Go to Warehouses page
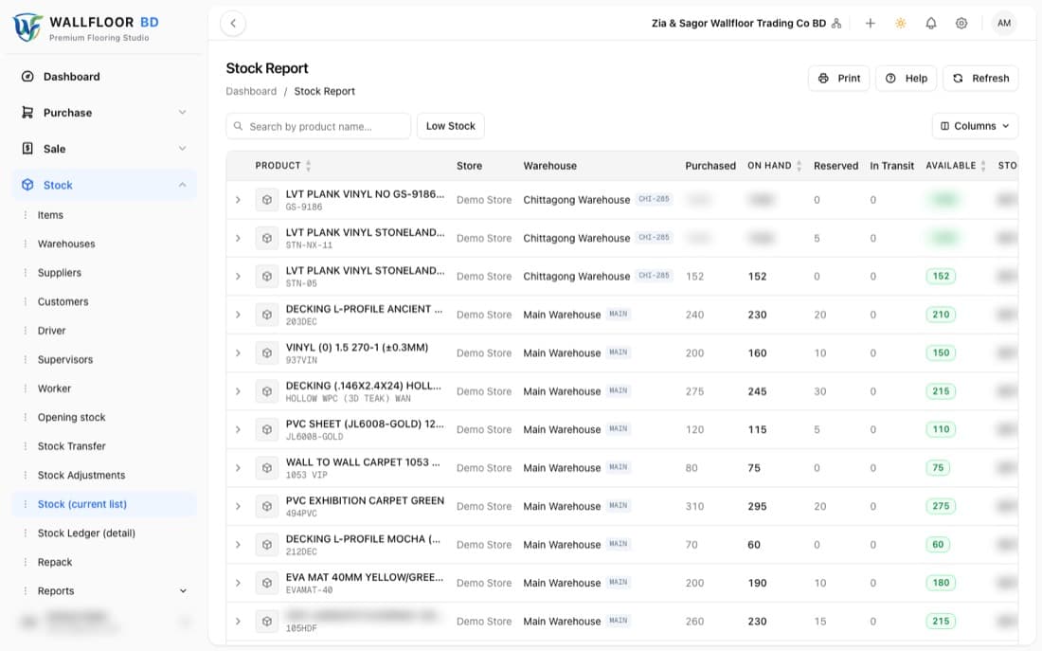 tap(66, 244)
